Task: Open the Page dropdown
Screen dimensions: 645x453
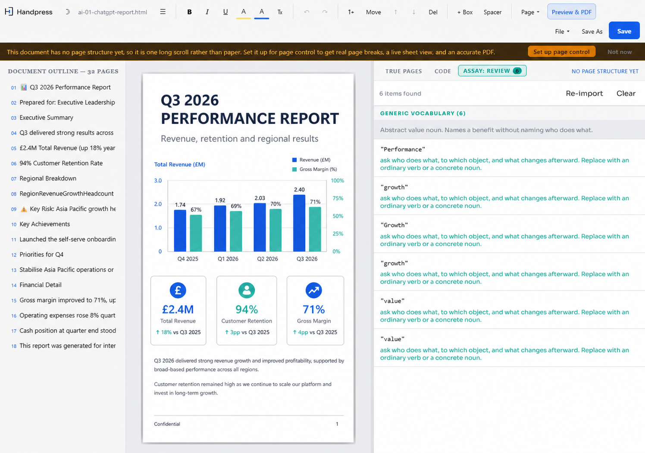Action: point(530,12)
